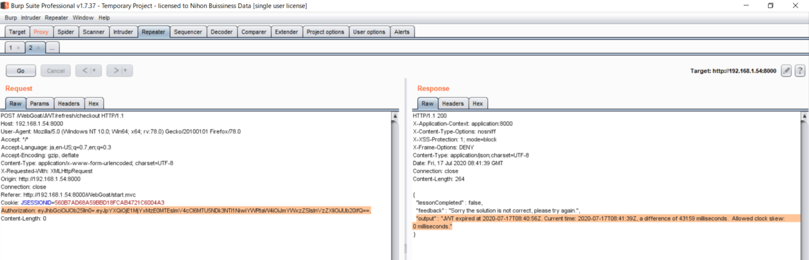Select the Request Hex tab
This screenshot has width=809, height=260.
coord(94,103)
